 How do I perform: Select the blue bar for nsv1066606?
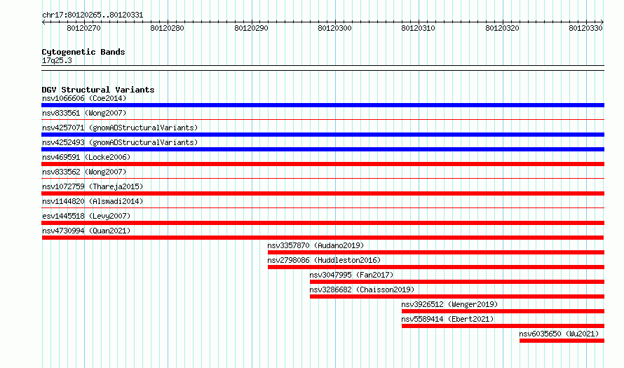point(323,105)
